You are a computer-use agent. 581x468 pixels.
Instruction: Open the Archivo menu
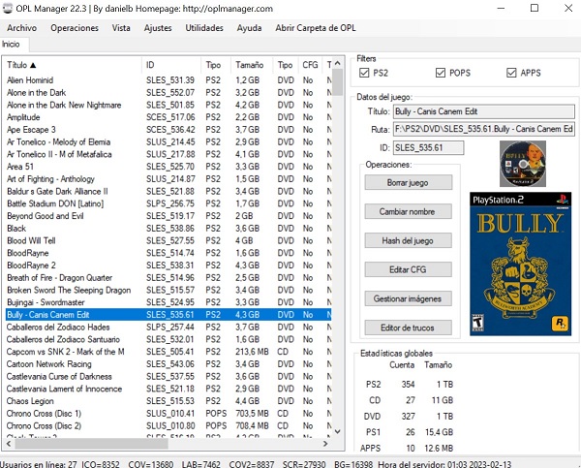21,28
